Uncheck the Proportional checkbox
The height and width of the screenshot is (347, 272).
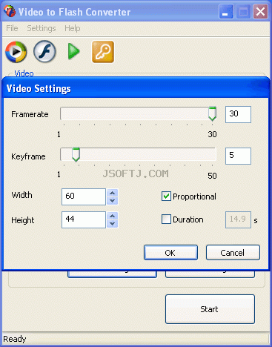pyautogui.click(x=166, y=196)
